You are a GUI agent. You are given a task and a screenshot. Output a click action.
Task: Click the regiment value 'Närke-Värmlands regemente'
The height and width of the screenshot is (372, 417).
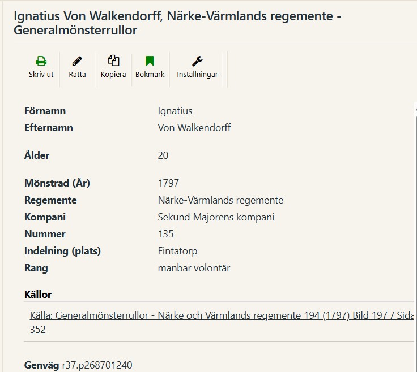coord(220,200)
